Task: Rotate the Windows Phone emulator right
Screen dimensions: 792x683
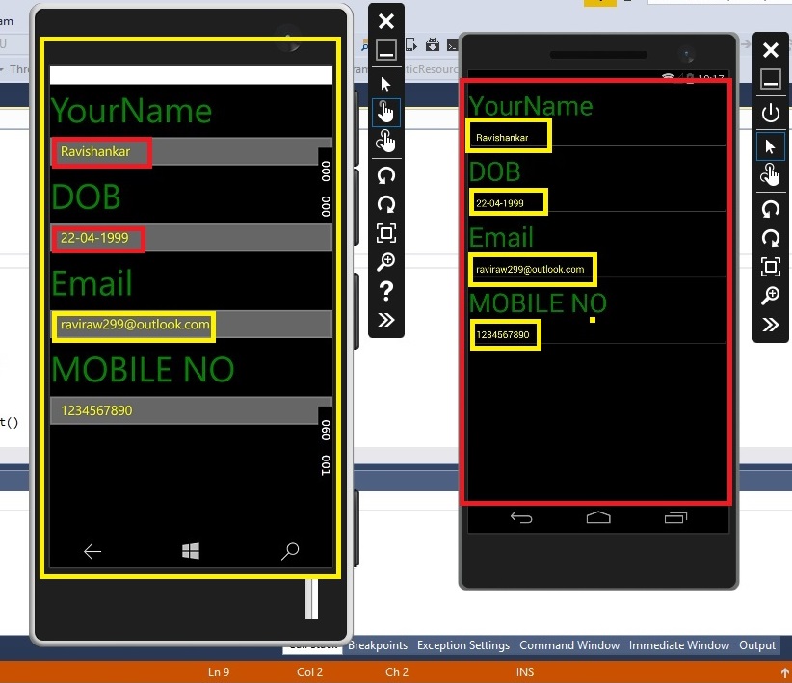Action: click(385, 203)
